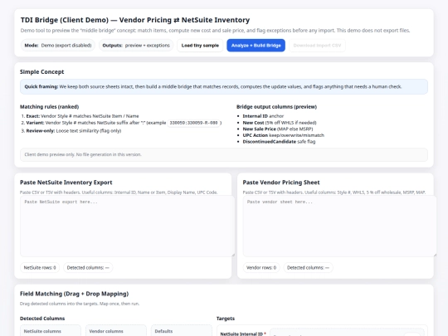This screenshot has width=448, height=336.
Task: Click the Quick framing info banner
Action: 224,86
